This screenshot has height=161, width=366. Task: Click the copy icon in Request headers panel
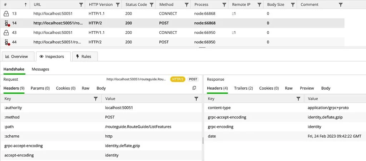tap(194, 88)
